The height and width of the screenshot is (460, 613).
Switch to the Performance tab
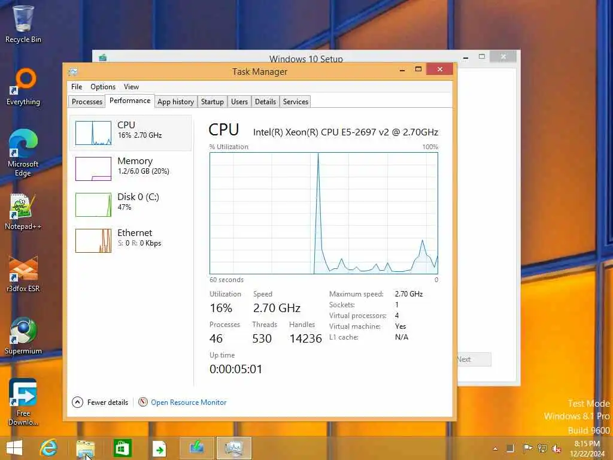tap(130, 101)
